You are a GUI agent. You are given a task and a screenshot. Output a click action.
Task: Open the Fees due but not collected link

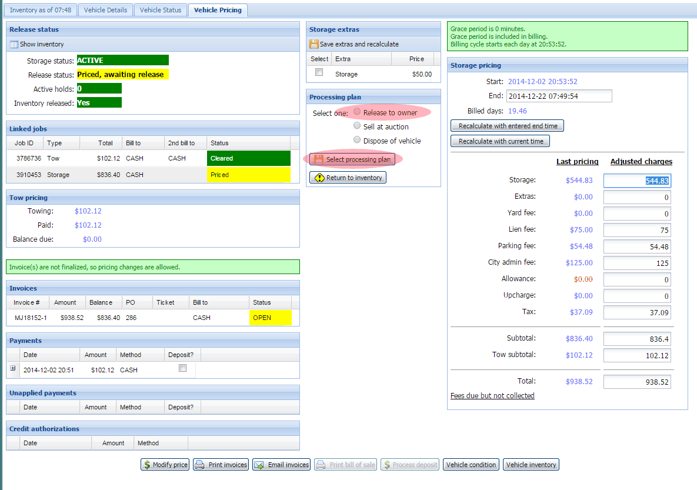tap(492, 396)
